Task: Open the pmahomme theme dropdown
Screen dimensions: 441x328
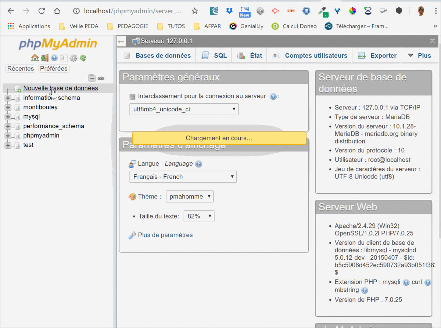Action: point(190,197)
